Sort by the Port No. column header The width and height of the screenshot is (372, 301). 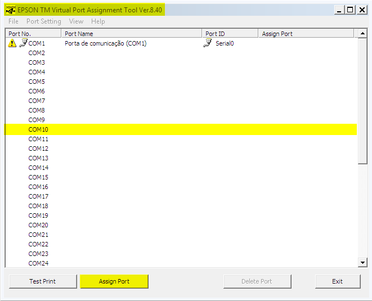pyautogui.click(x=33, y=34)
